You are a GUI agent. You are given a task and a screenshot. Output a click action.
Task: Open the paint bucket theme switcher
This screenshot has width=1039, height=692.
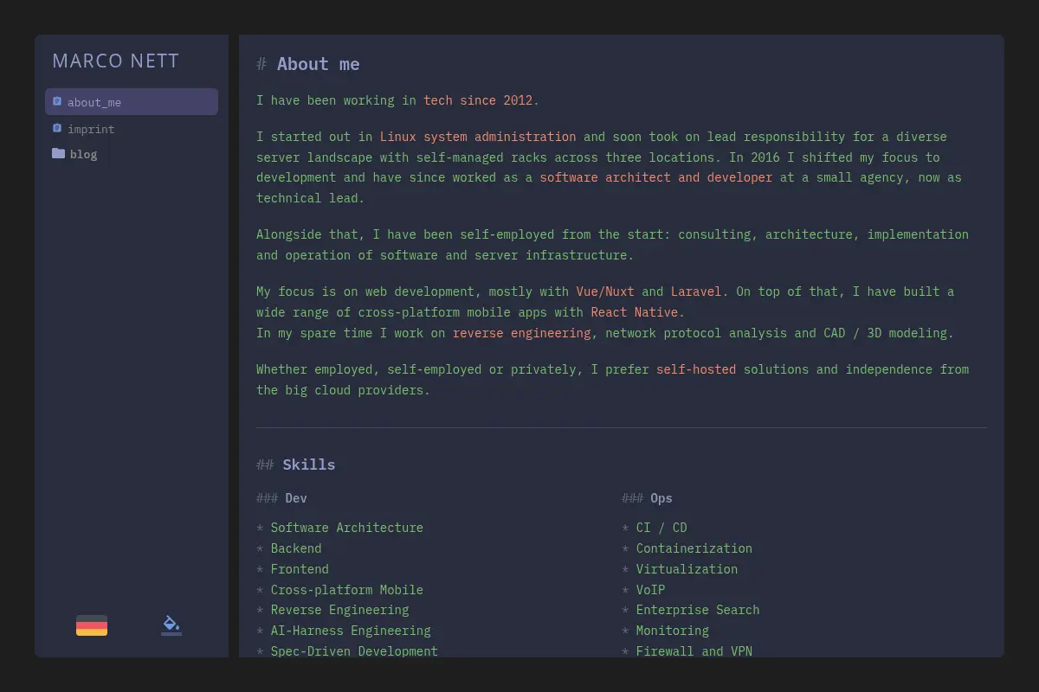tap(171, 625)
